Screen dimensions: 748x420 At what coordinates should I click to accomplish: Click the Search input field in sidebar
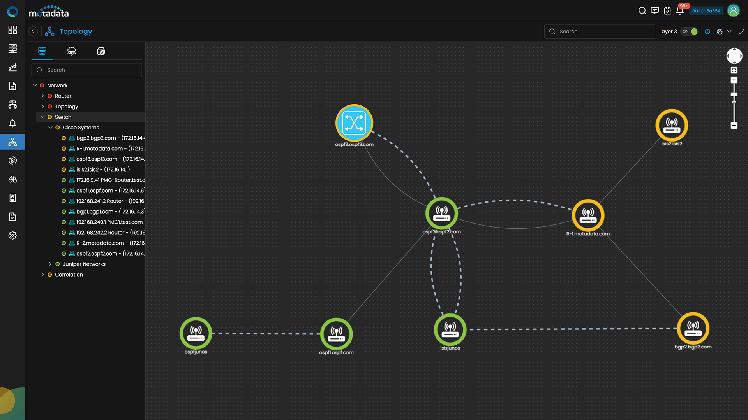(86, 69)
